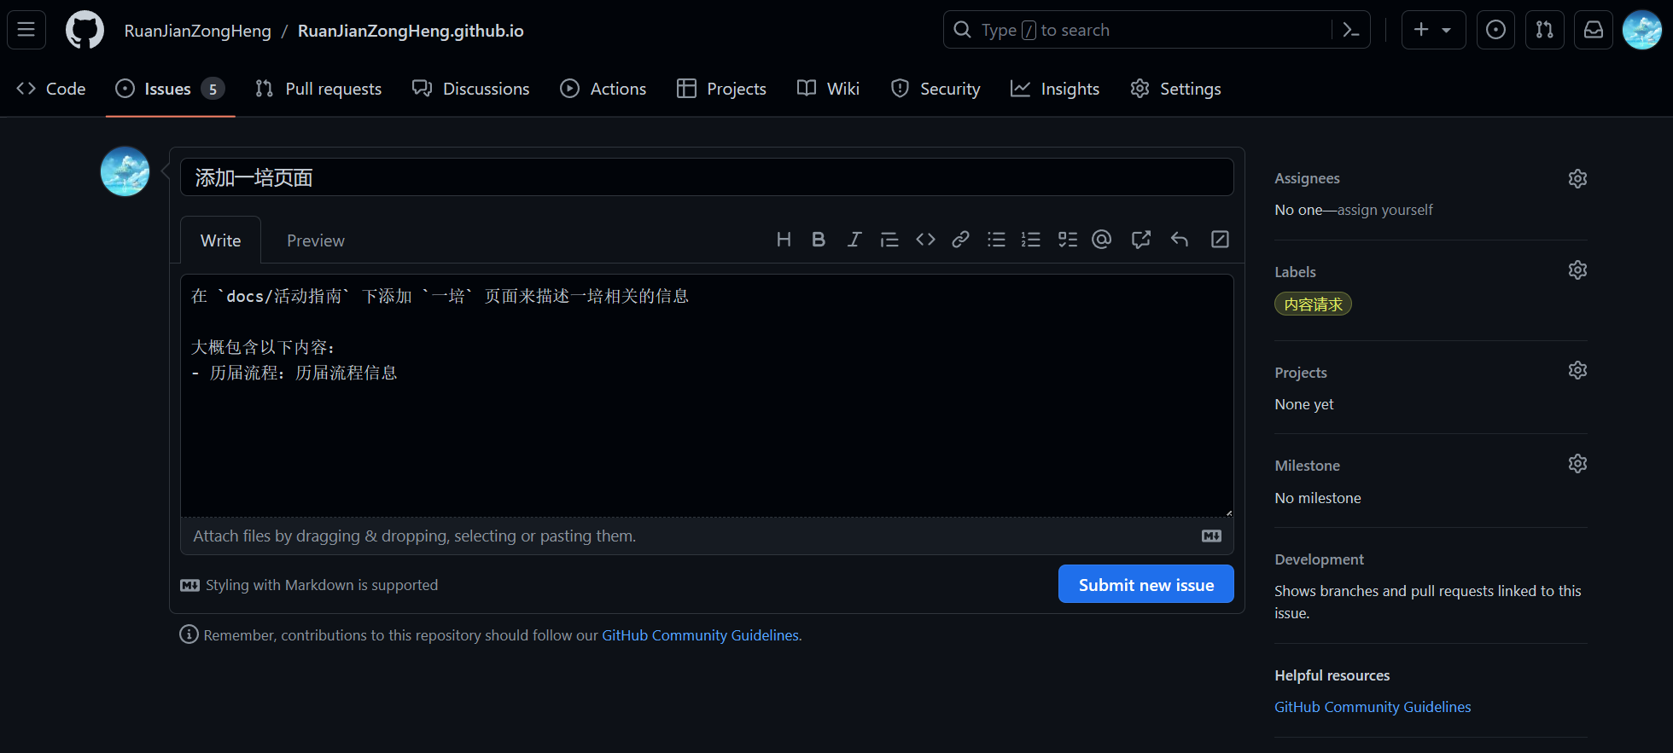Open Assignees settings gear
Screen dimensions: 1673x753
(x=1577, y=178)
